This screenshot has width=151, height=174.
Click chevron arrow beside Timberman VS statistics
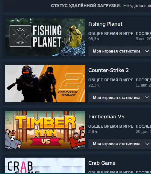pos(147,144)
